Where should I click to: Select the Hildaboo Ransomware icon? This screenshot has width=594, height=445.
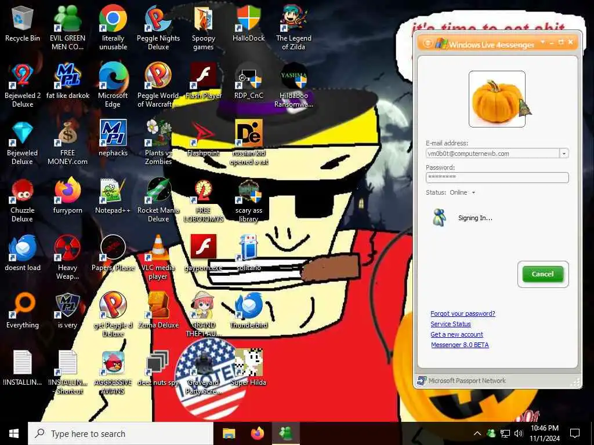click(x=294, y=76)
